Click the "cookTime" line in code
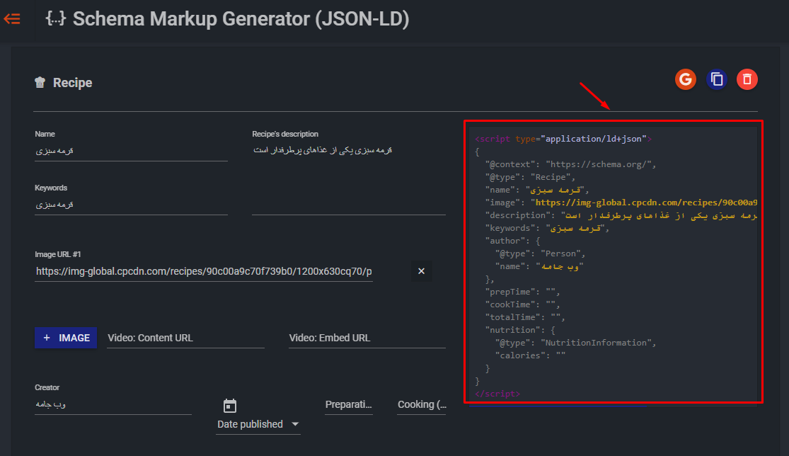The image size is (789, 456). pos(522,304)
